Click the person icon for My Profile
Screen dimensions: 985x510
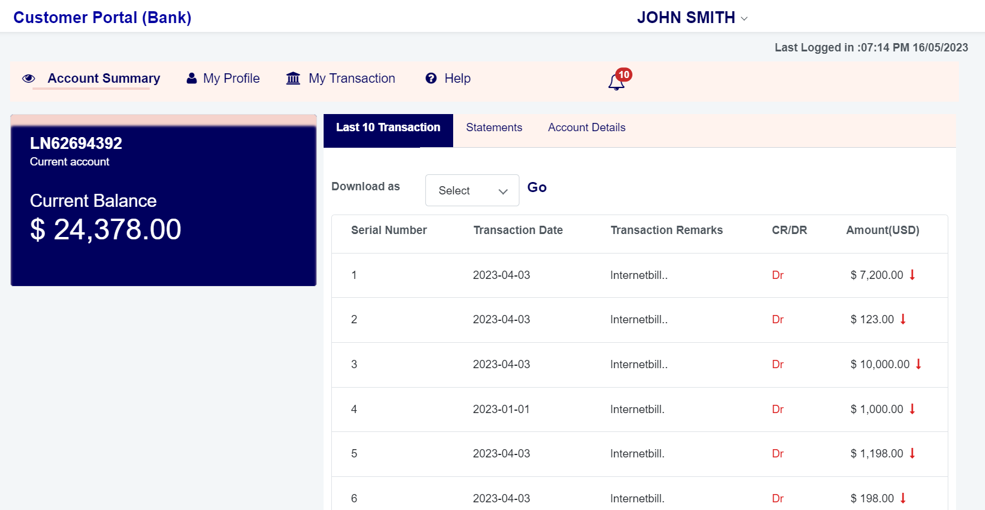pos(192,79)
